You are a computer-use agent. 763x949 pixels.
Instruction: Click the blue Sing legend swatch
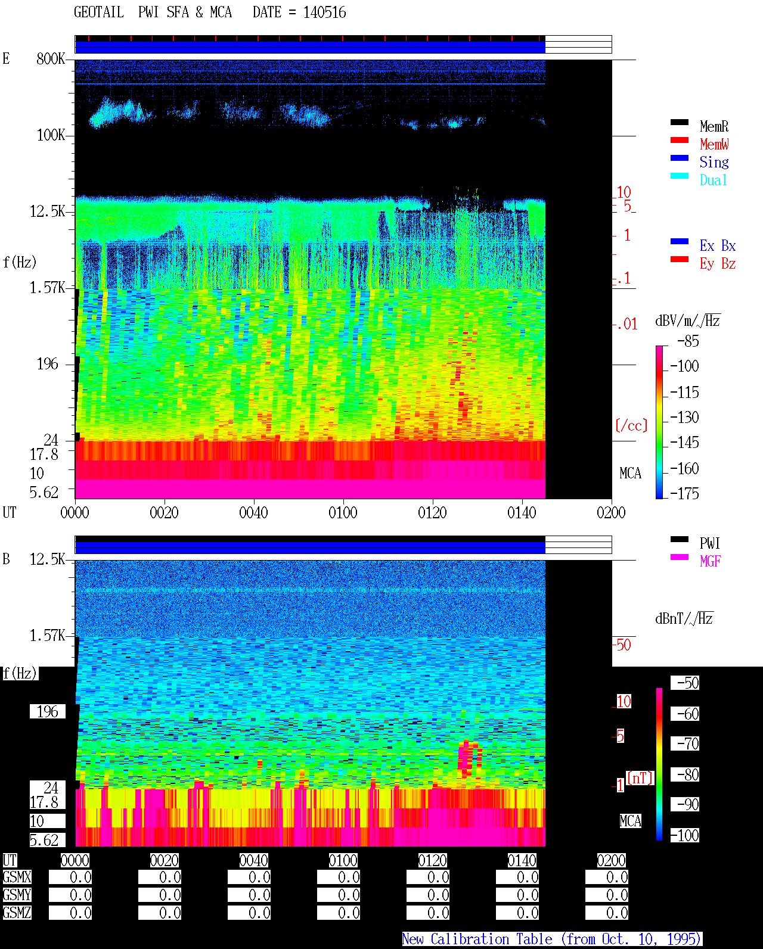pyautogui.click(x=680, y=158)
